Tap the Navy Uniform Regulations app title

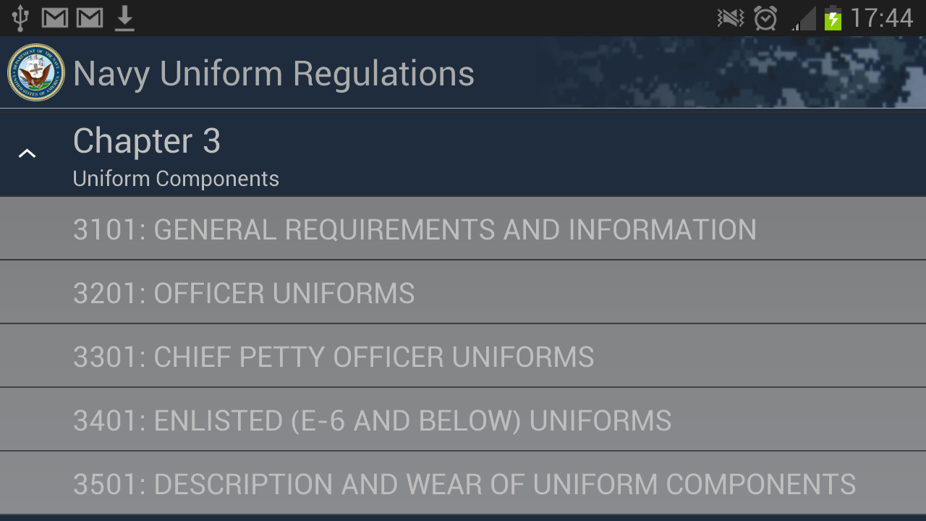(x=273, y=73)
